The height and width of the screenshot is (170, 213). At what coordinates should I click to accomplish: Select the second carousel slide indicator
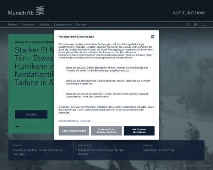click(x=22, y=126)
